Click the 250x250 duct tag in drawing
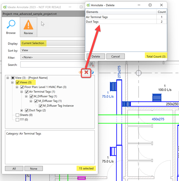179x181 pixels. click(172, 104)
